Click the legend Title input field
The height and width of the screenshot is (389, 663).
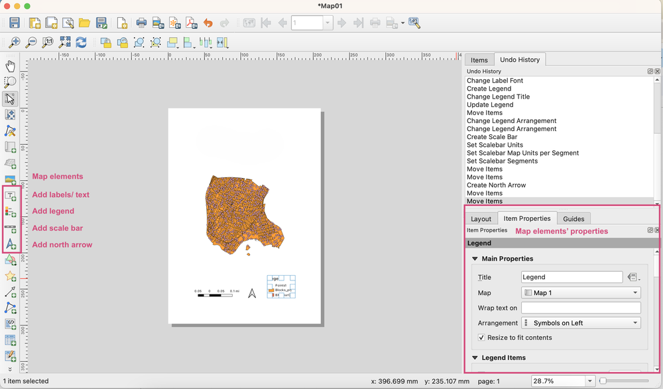(x=572, y=277)
